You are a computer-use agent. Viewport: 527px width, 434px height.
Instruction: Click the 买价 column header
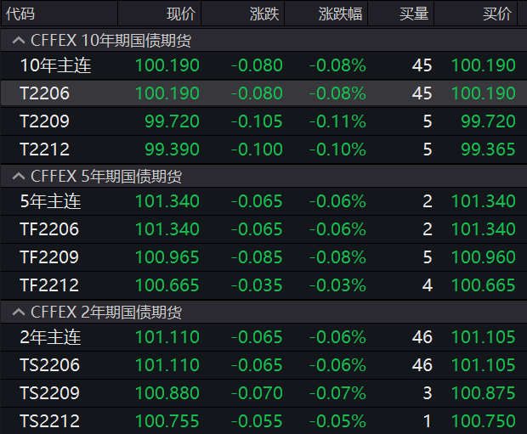(x=496, y=14)
